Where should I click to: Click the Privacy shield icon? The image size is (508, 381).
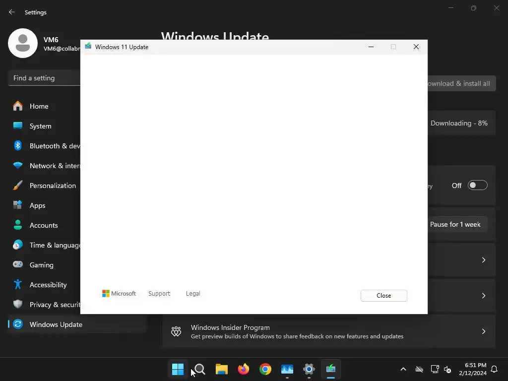(18, 304)
